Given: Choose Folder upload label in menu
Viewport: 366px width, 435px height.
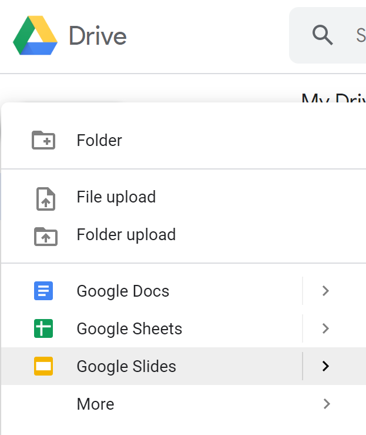Looking at the screenshot, I should pyautogui.click(x=126, y=234).
